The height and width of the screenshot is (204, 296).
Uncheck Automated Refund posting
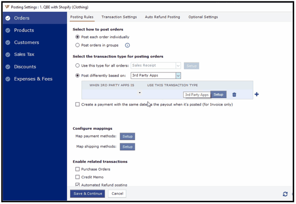click(x=77, y=185)
